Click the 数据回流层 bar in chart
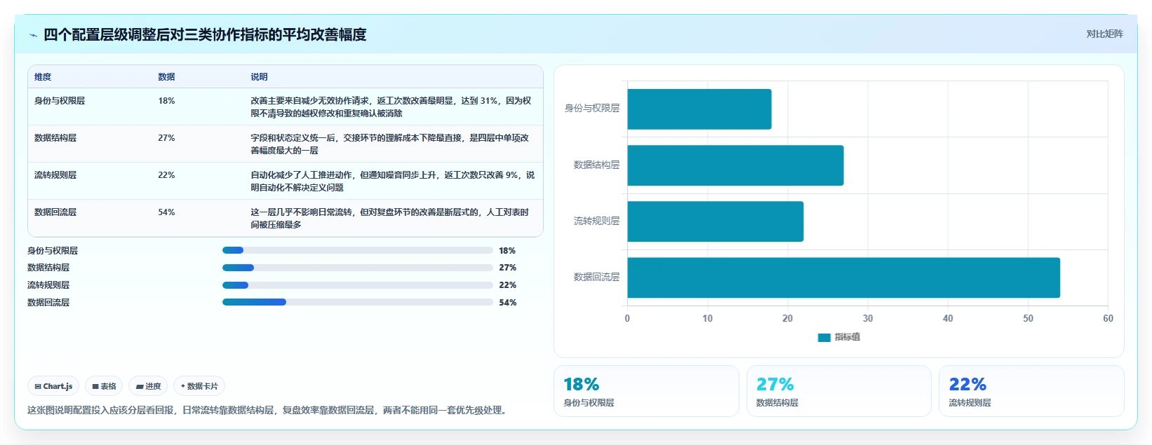Screen dimensions: 1152x445 tap(843, 278)
